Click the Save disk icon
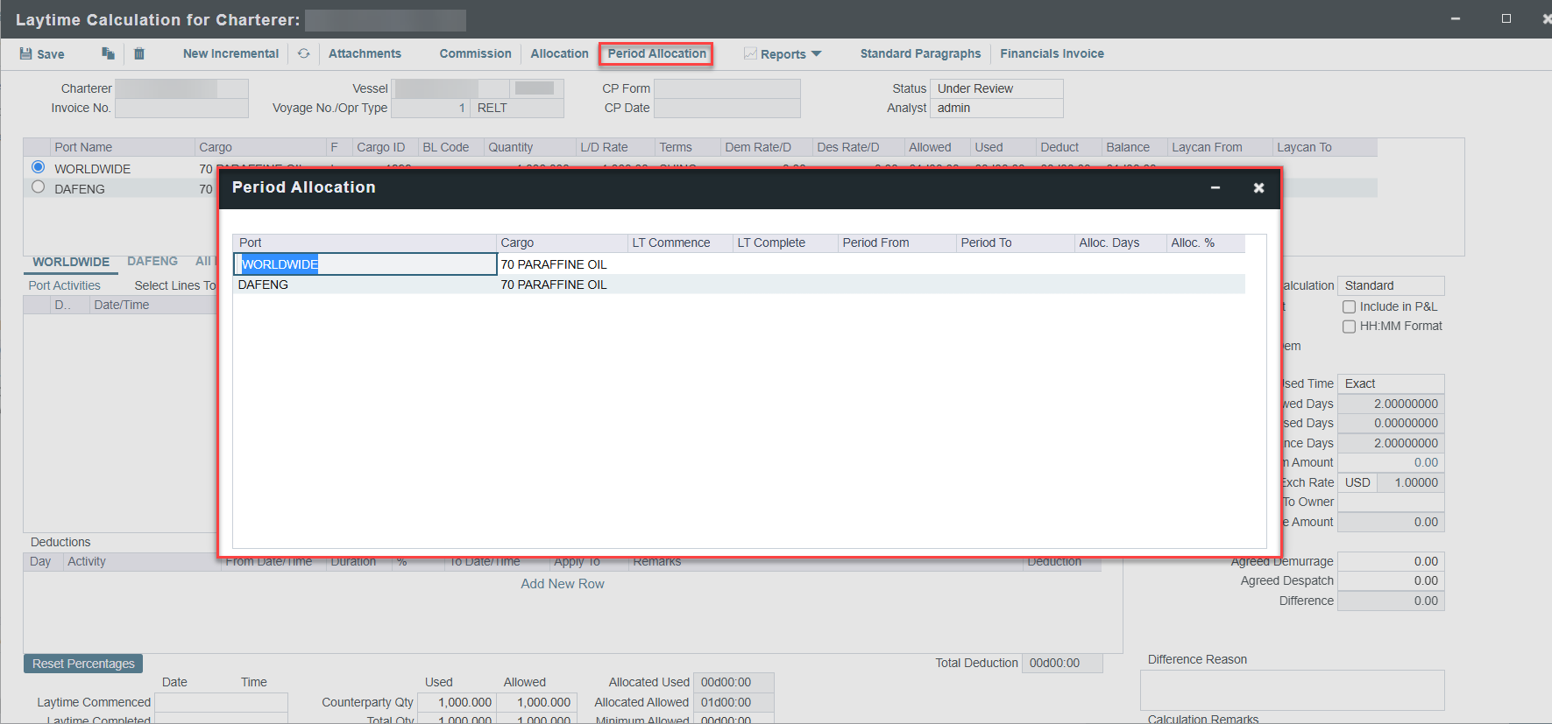Screen dimensions: 1552x724 coord(26,53)
